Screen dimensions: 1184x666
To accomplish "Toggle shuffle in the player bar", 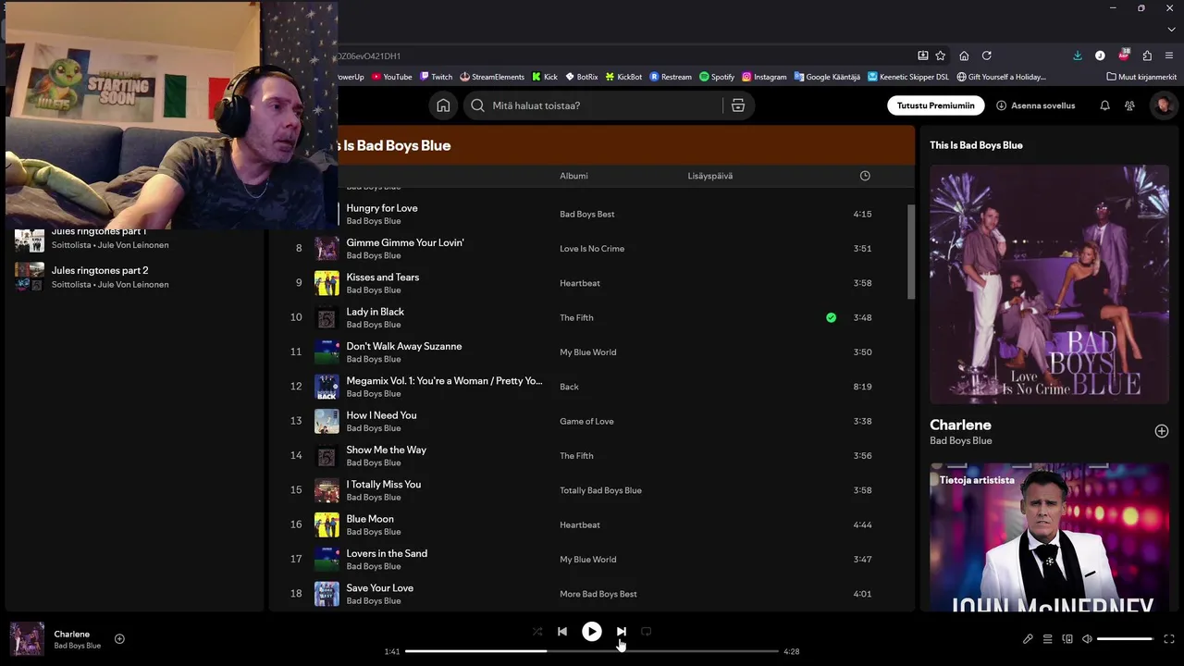I will 537,632.
